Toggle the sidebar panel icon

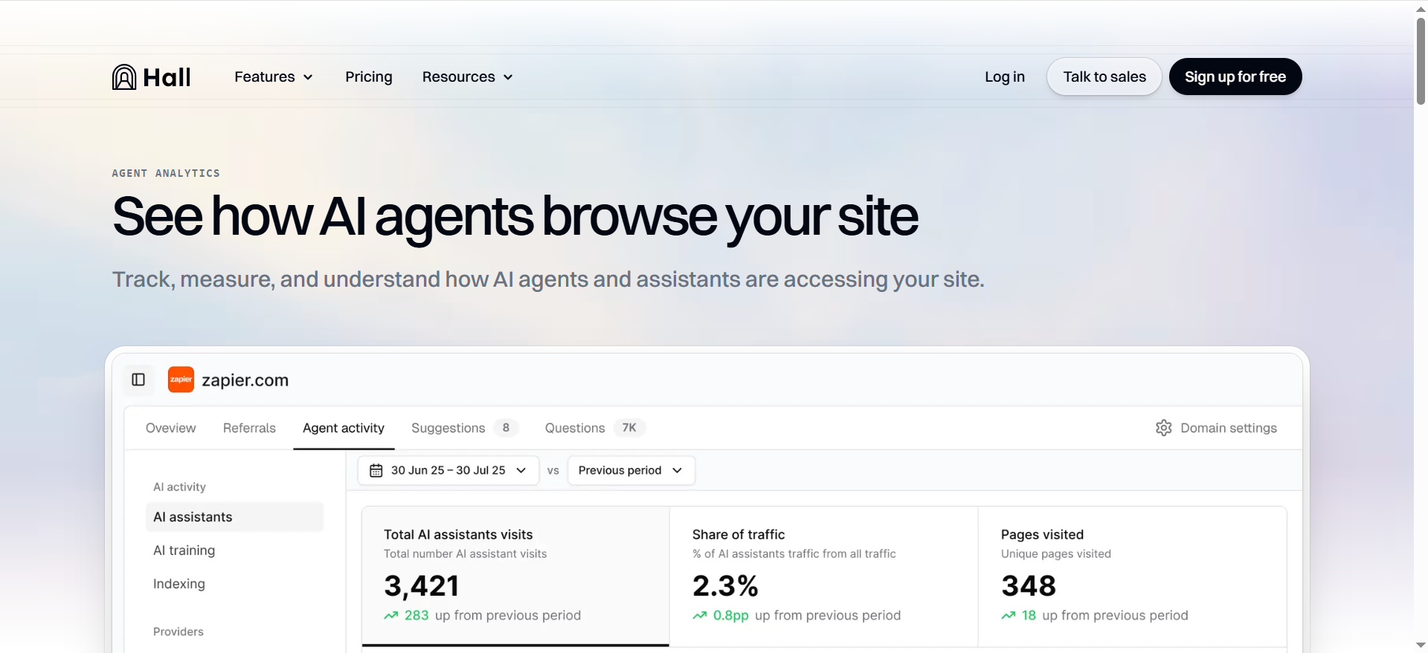tap(138, 380)
